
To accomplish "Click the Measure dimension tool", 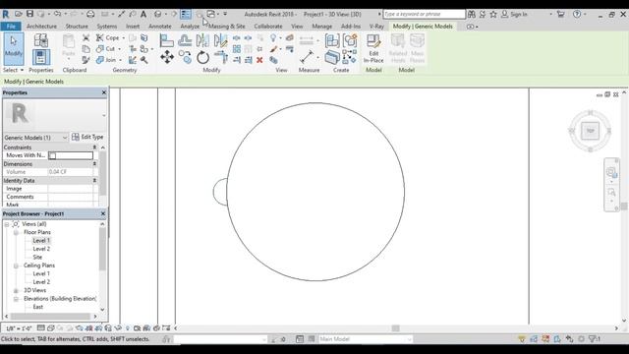I will coord(307,57).
